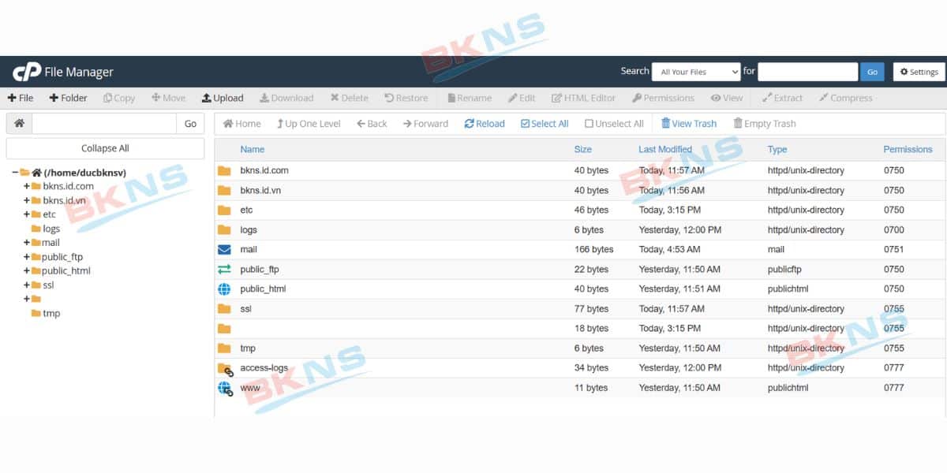Click the Collapse All button
Image resolution: width=947 pixels, height=473 pixels.
click(x=105, y=148)
